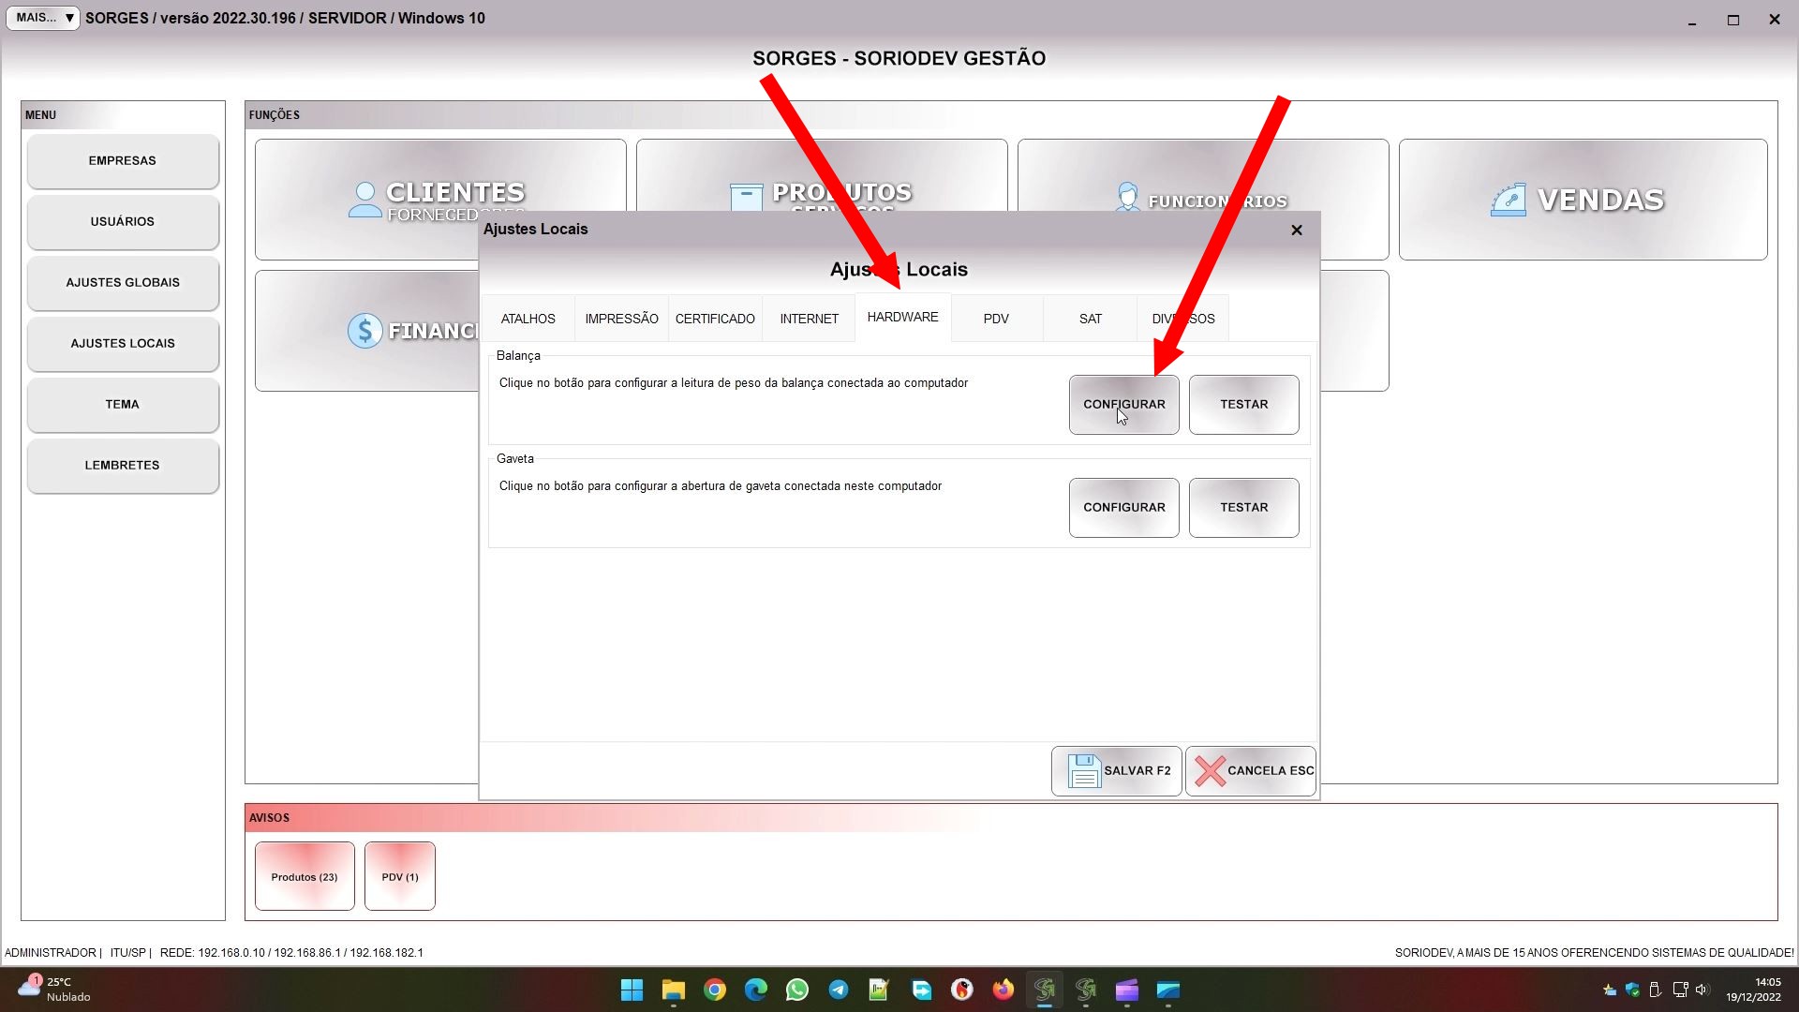
Task: Open AJUSTES GLOBAIS from the menu
Action: (x=123, y=283)
